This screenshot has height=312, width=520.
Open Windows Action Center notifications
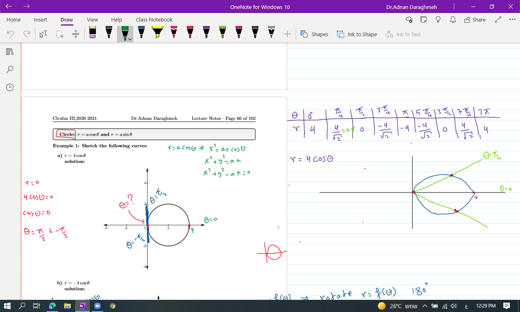pos(507,306)
